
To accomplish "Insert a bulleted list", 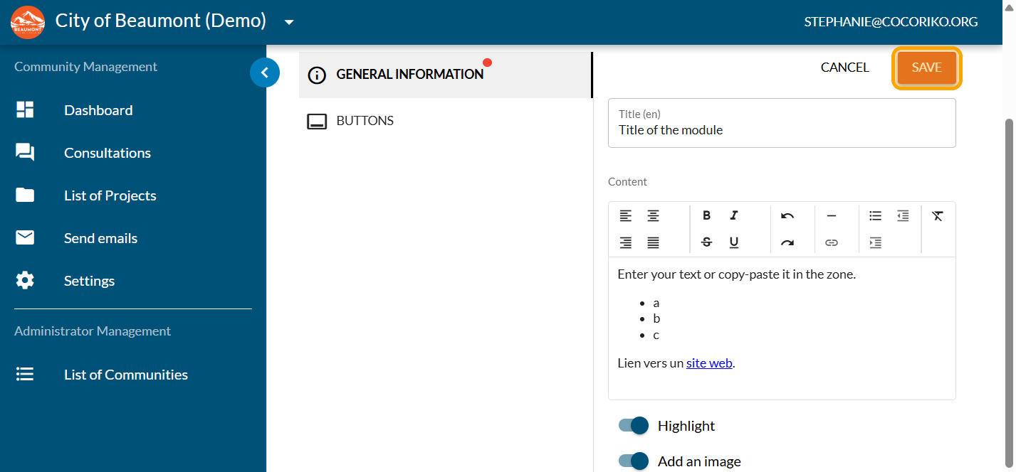I will 875,215.
